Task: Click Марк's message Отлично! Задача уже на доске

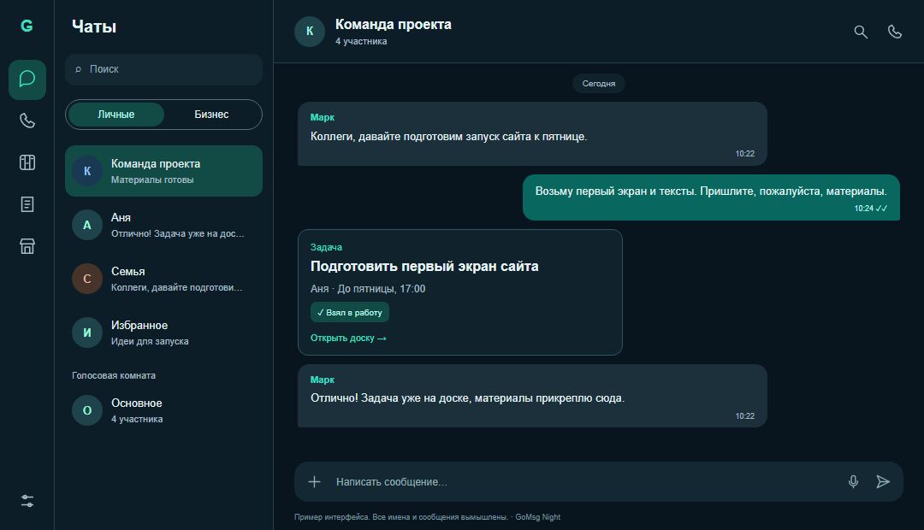Action: point(532,396)
